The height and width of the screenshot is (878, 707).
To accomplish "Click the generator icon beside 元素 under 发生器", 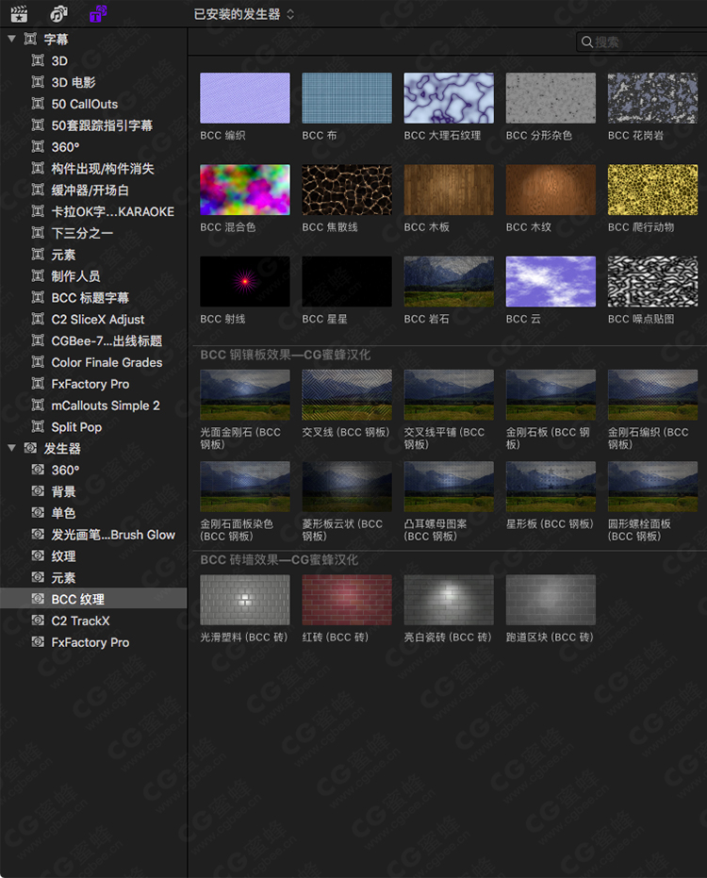I will [x=38, y=577].
